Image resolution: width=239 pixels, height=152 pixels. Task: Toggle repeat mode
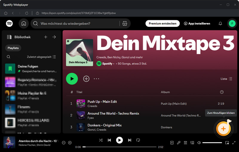(138, 140)
